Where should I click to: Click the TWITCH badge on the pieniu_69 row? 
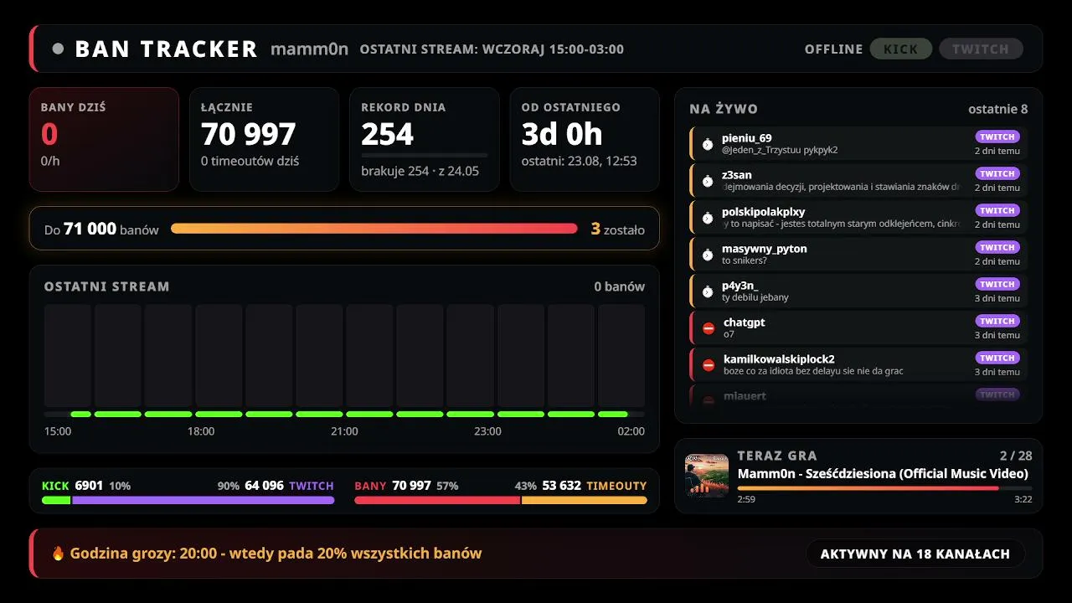point(997,137)
